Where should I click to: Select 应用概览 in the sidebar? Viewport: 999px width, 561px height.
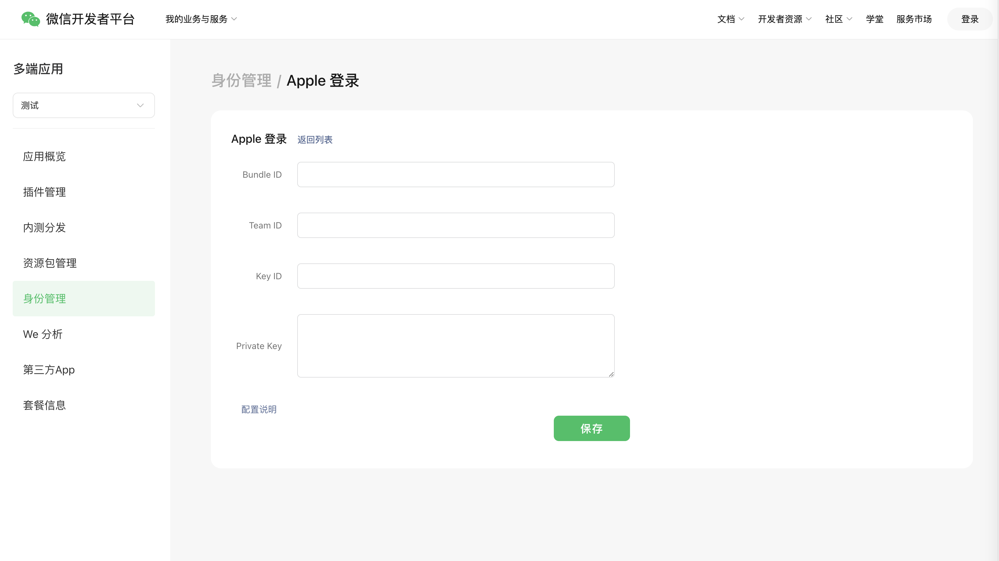coord(84,156)
